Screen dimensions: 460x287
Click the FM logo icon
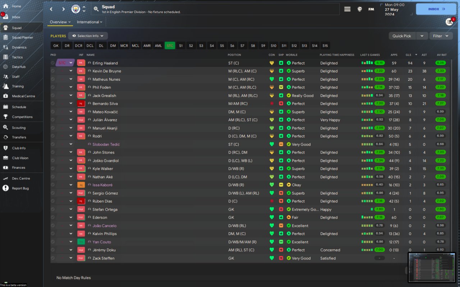pos(371,9)
